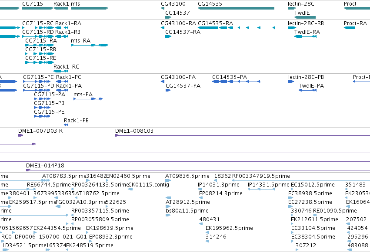Click the CG43100-PA protein label
Screen dimensions: 370x252
click(178, 77)
